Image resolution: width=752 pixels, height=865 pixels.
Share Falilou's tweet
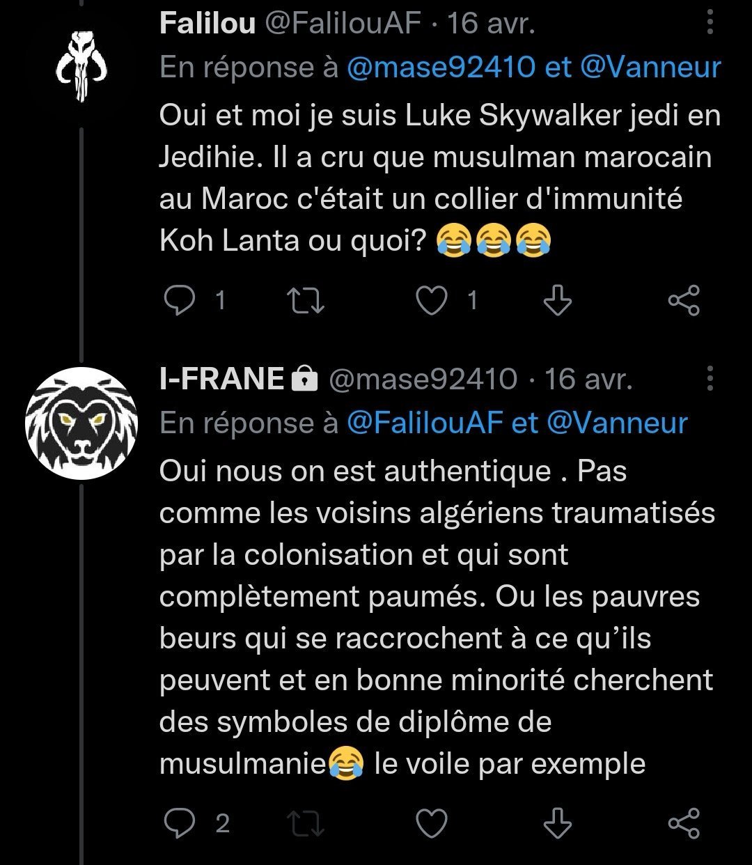pos(683,300)
